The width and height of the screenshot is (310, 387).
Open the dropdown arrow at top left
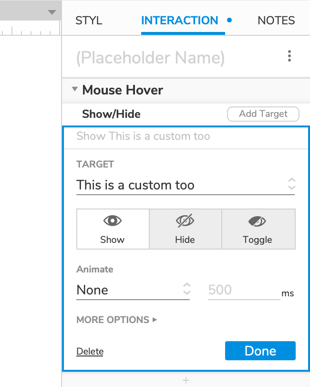click(x=52, y=12)
